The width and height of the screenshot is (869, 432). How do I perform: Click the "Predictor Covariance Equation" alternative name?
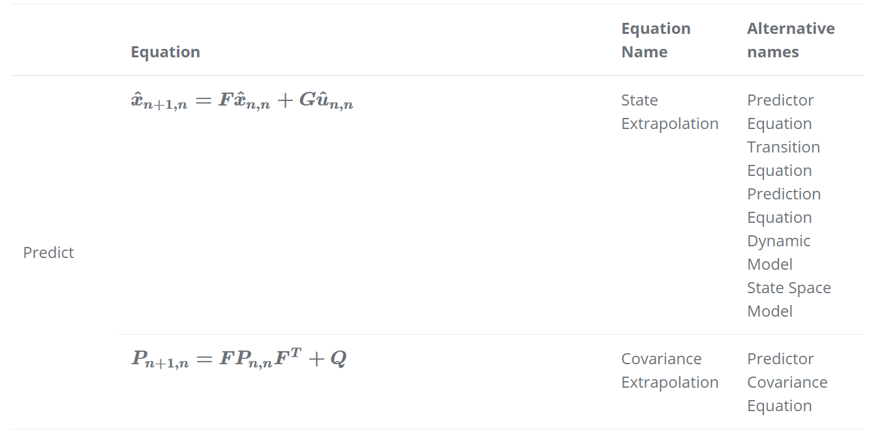coord(787,382)
